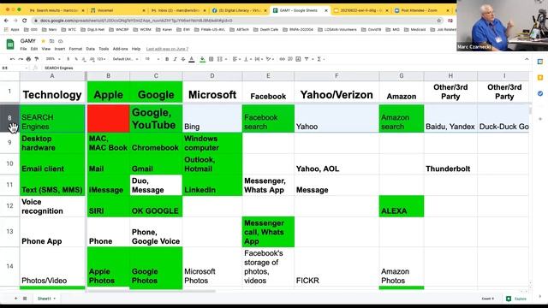Switch to the Voicemail browser tab

pos(117,10)
